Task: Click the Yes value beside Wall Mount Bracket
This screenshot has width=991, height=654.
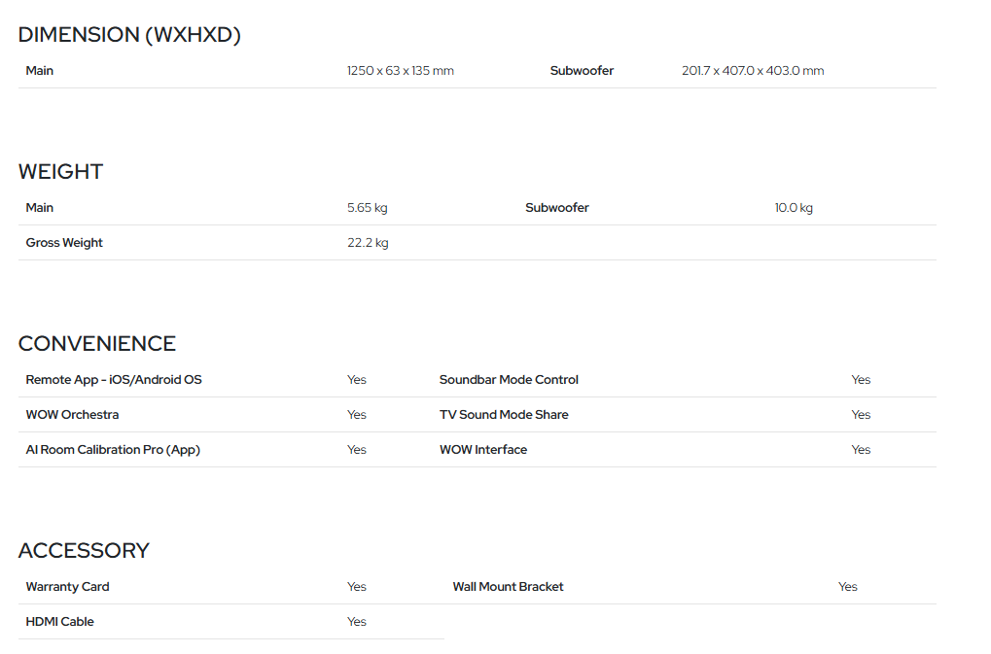Action: (x=847, y=586)
